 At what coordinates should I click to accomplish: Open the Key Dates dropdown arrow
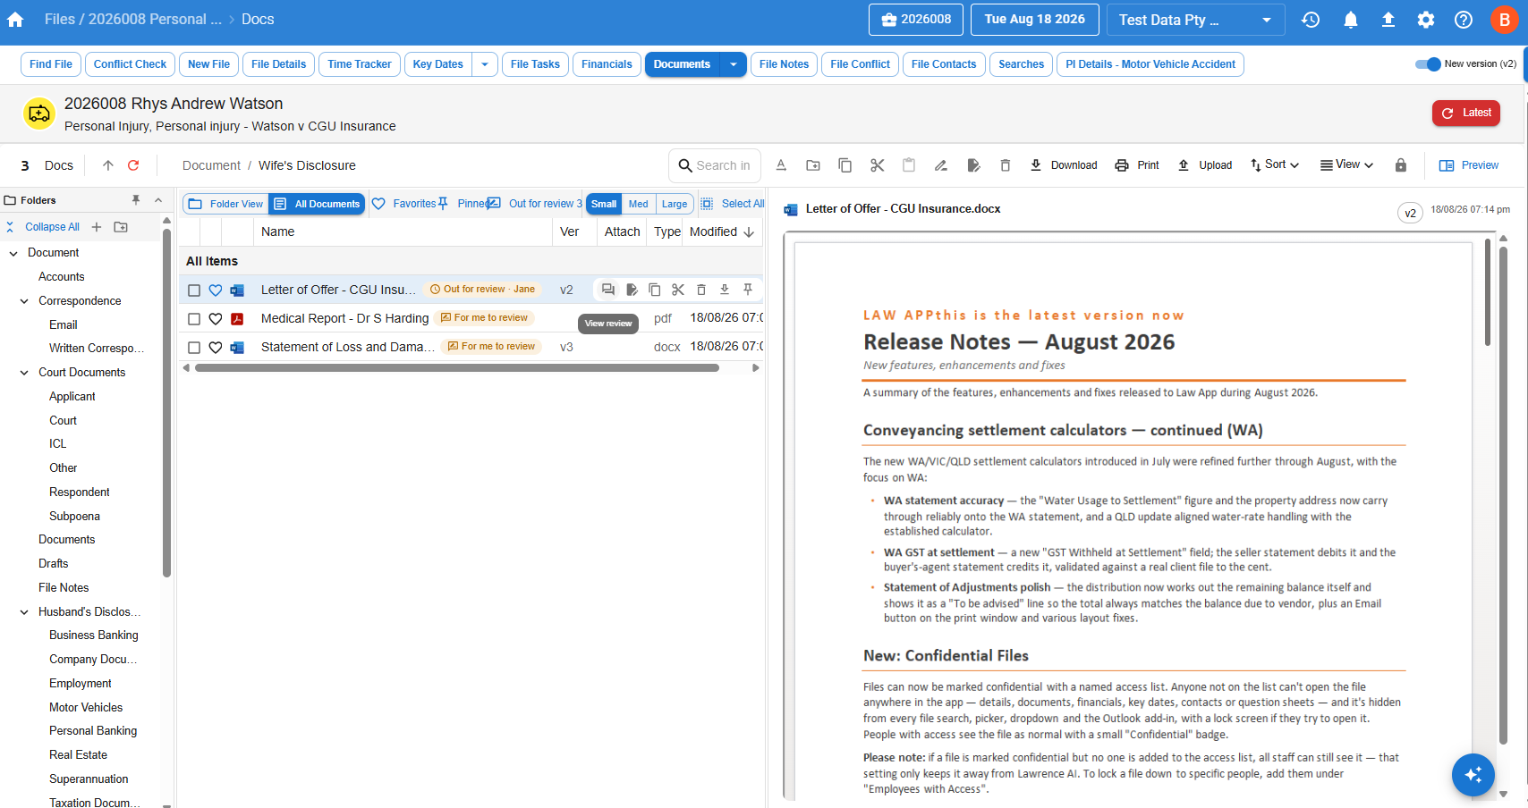(x=485, y=64)
